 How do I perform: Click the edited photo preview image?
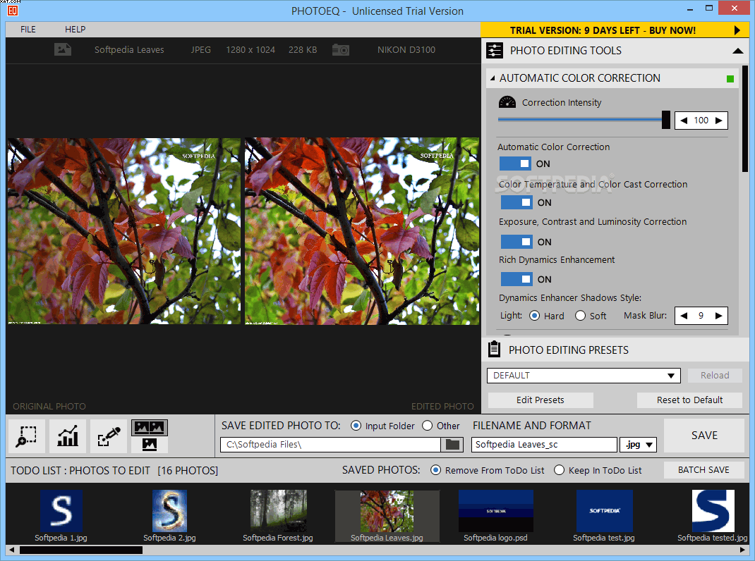(x=361, y=231)
